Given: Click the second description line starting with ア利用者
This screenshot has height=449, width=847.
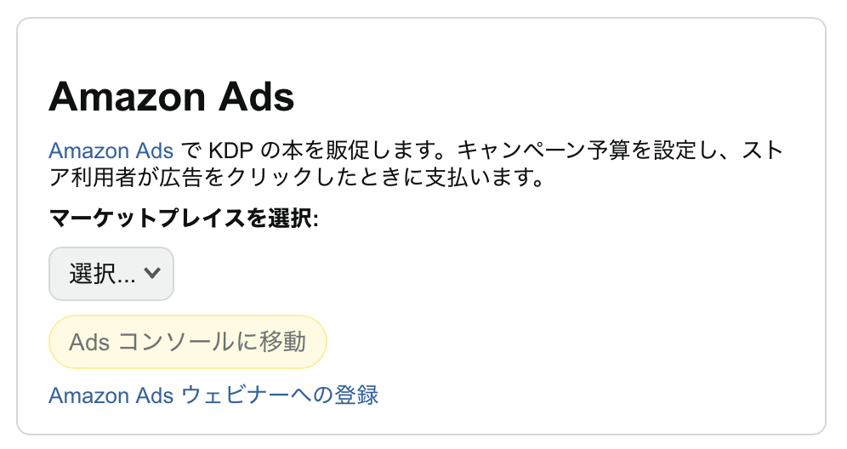Looking at the screenshot, I should pos(296,179).
